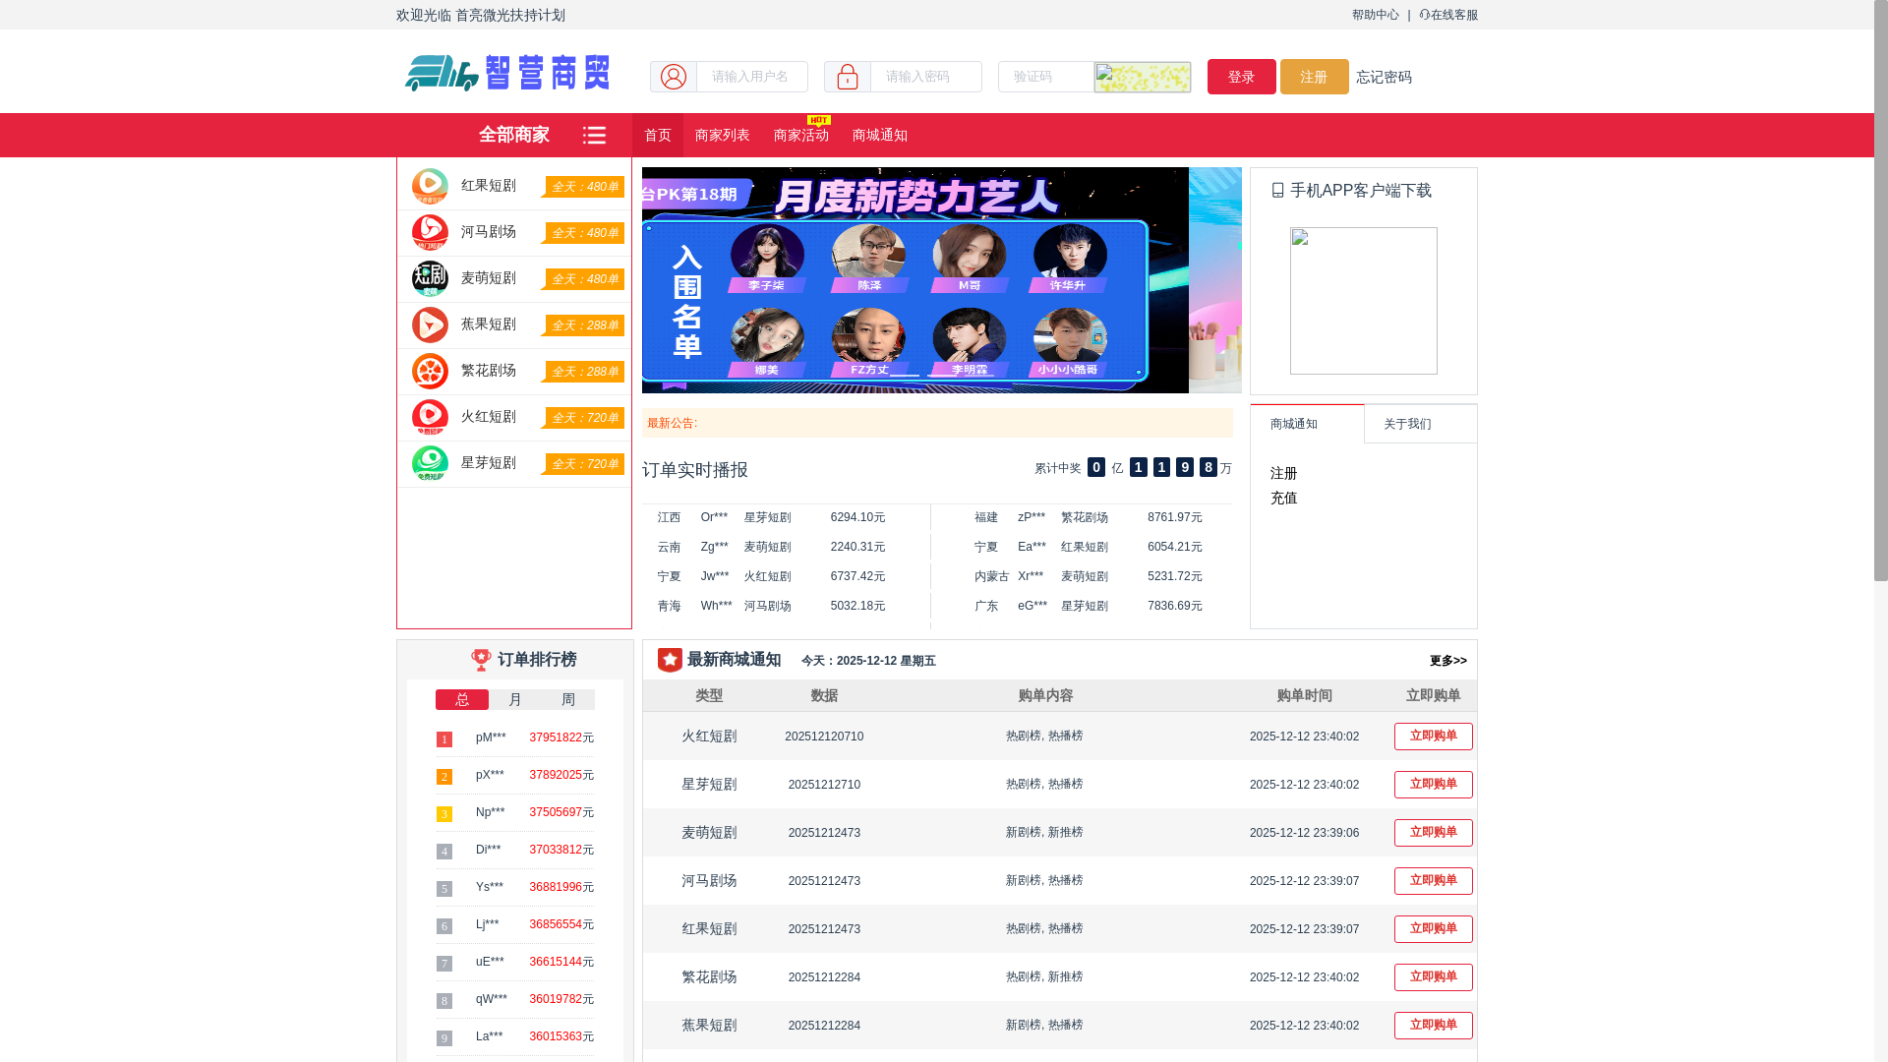Focus the 验证码 input field

pos(1046,77)
